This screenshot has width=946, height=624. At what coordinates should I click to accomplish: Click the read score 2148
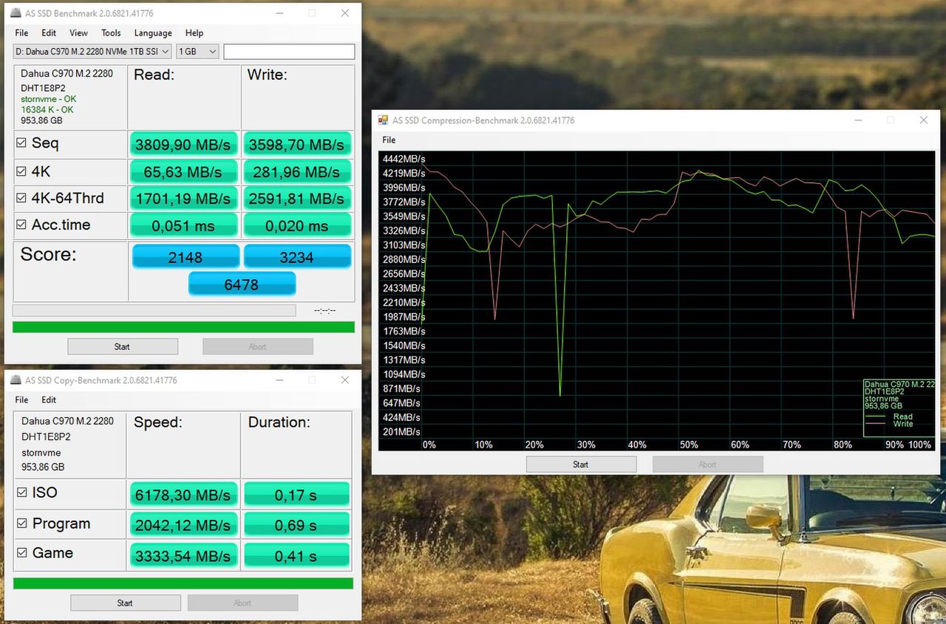(186, 257)
